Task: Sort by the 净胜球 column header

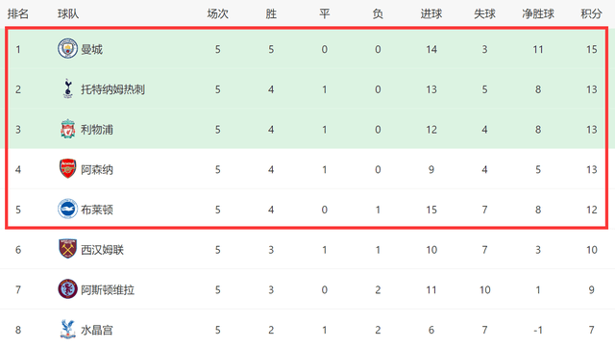Action: pyautogui.click(x=538, y=14)
